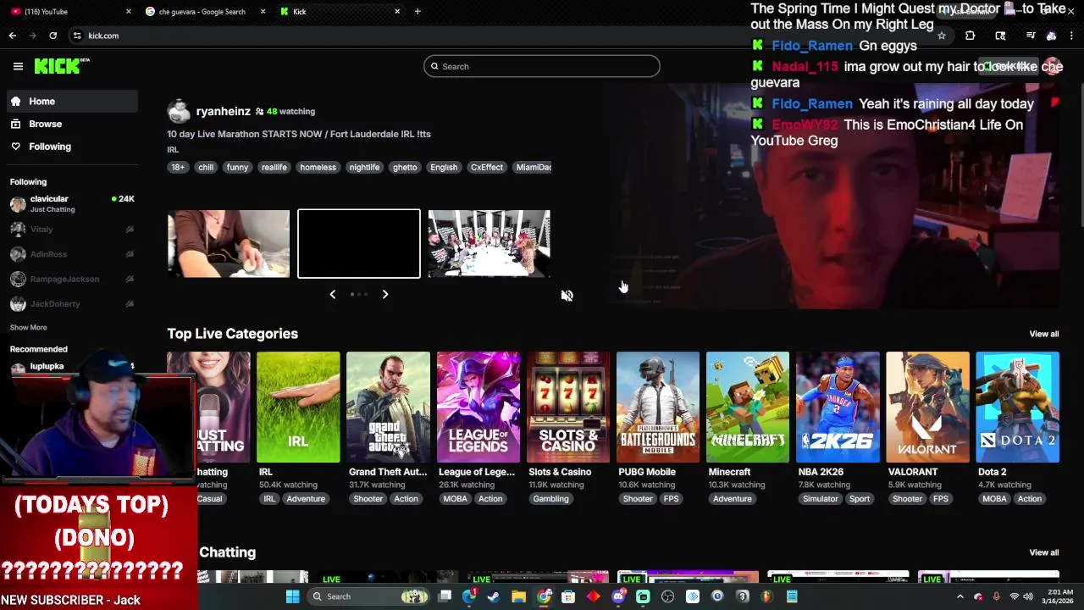Click ryanheinz avatar on featured stream
1084x610 pixels.
point(179,111)
